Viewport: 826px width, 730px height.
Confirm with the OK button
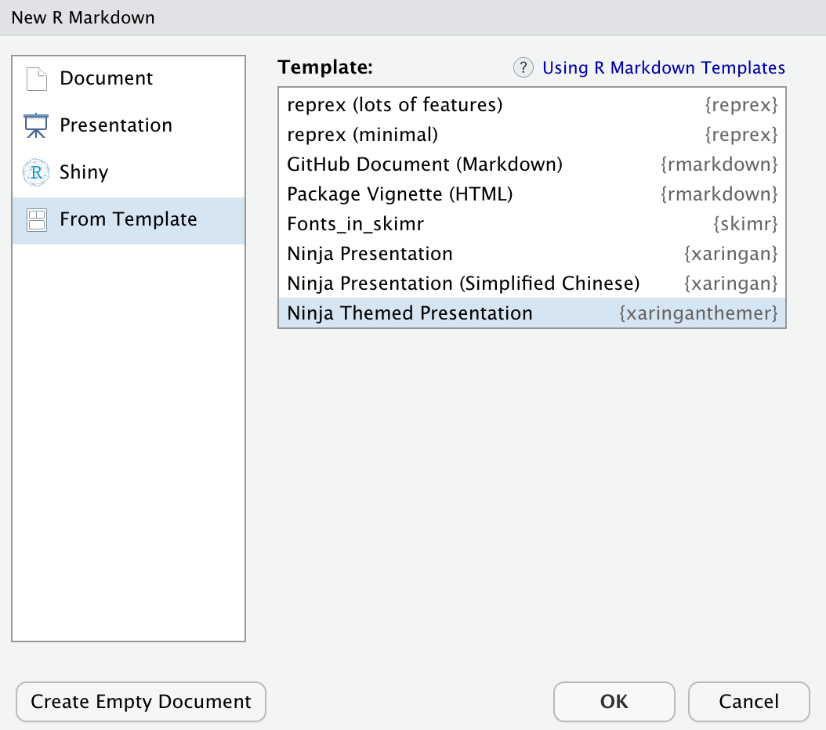pos(614,702)
